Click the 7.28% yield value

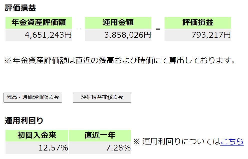tap(100, 148)
